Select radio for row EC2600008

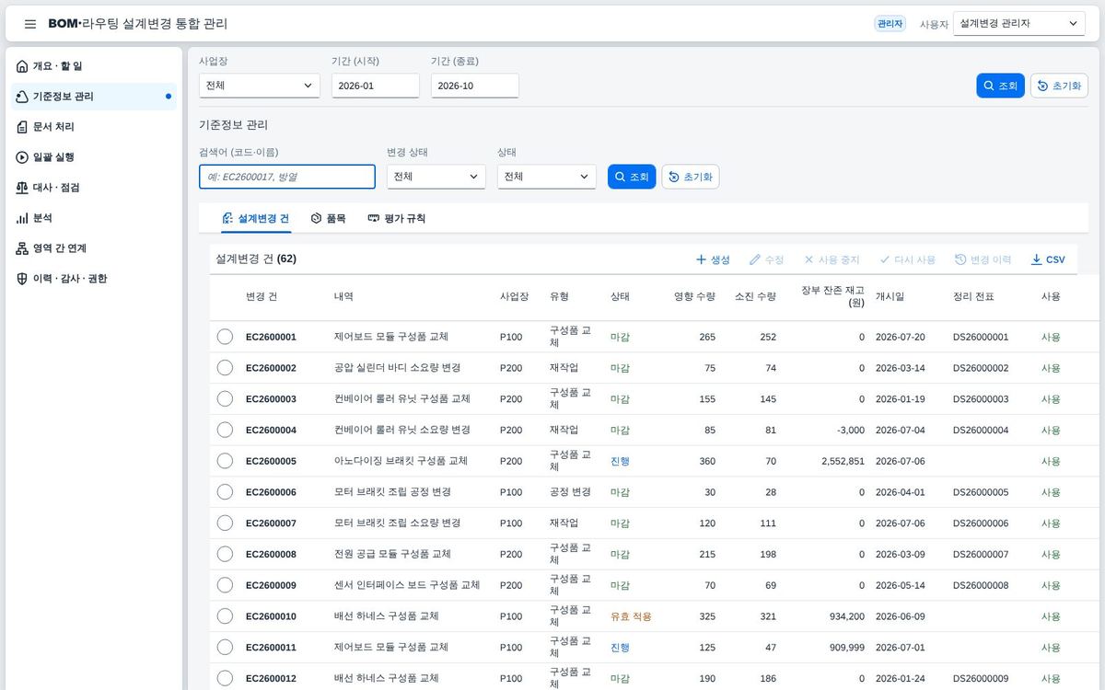point(225,554)
